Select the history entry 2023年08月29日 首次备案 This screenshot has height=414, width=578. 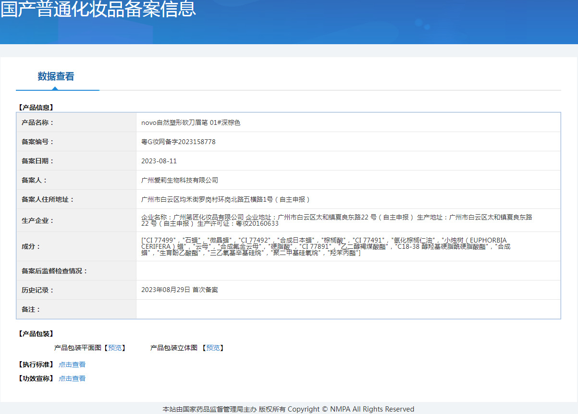click(x=180, y=290)
